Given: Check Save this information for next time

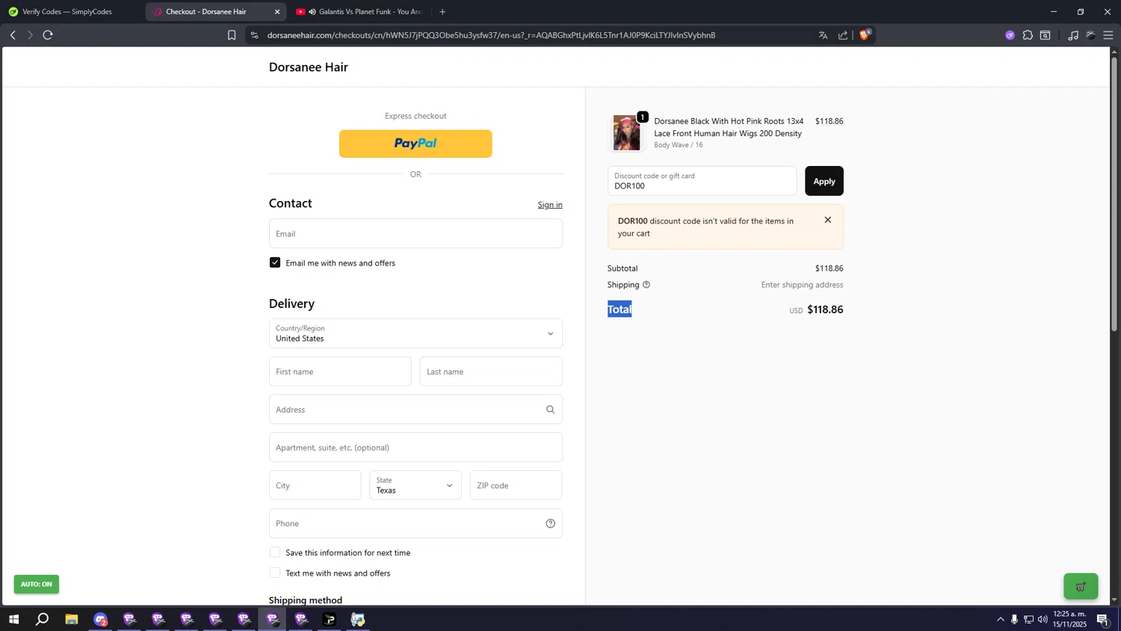Looking at the screenshot, I should click(275, 552).
